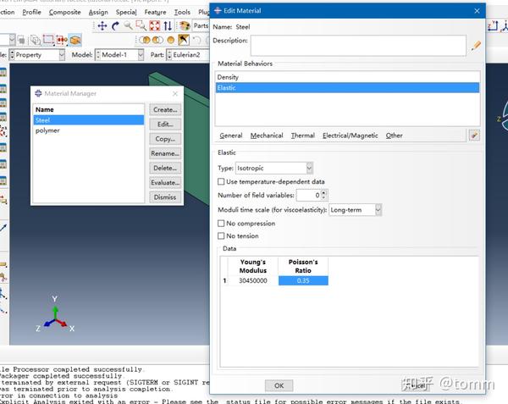Select the Rotate View tool
This screenshot has height=404, width=508.
coord(115,26)
